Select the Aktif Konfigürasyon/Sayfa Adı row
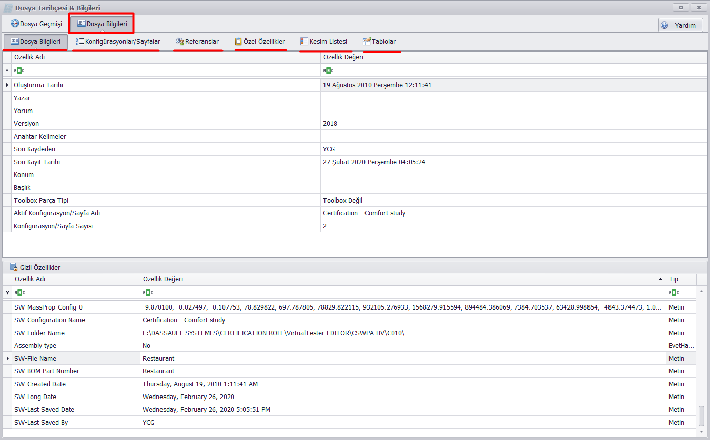The width and height of the screenshot is (710, 440). [355, 213]
